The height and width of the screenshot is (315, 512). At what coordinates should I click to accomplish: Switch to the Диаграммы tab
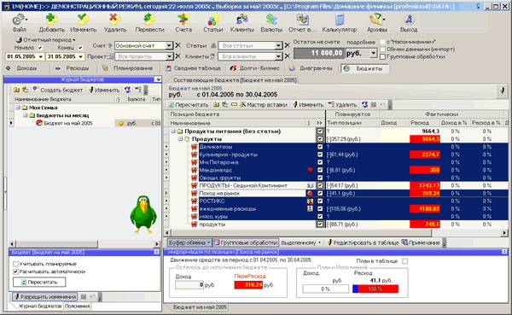pos(311,68)
